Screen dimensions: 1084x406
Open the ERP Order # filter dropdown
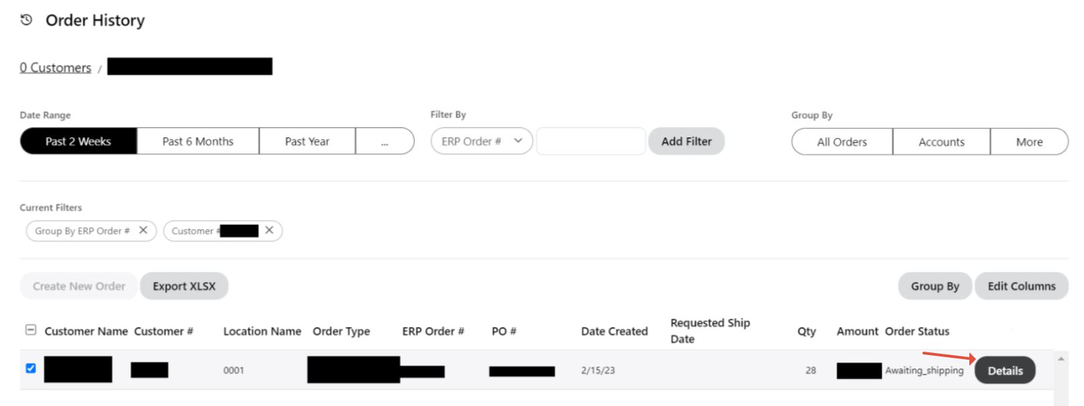click(x=481, y=141)
